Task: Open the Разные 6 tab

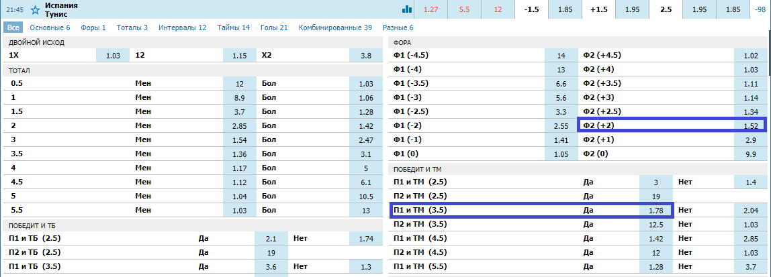Action: 398,27
